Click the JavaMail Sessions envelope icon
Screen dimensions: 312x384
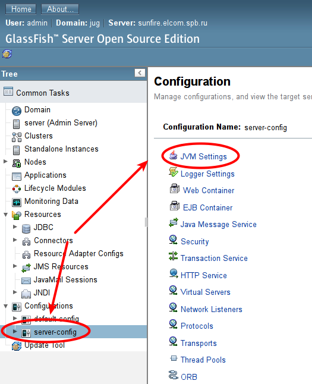tap(26, 281)
